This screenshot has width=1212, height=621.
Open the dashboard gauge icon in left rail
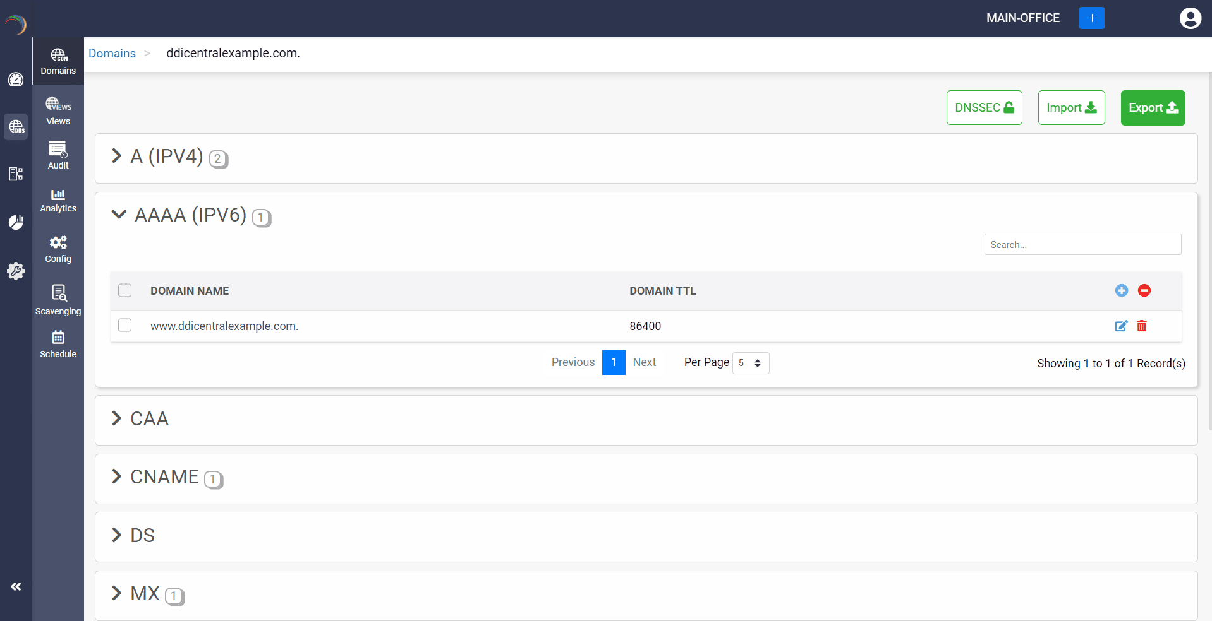pos(16,80)
